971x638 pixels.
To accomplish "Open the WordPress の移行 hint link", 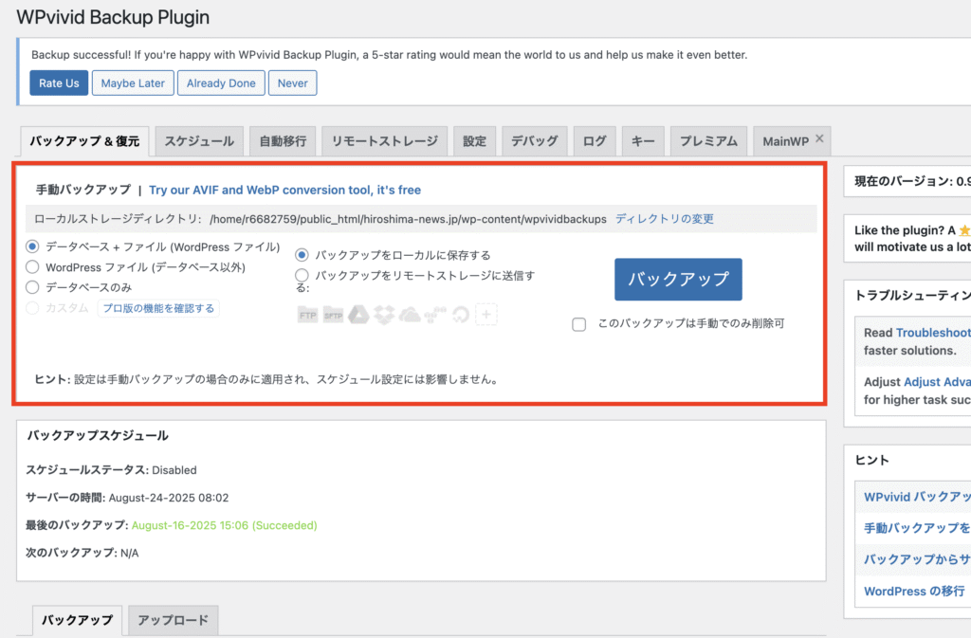I will [914, 591].
